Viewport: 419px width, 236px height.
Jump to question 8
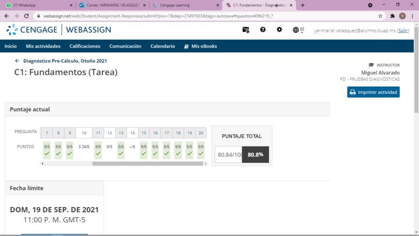click(x=58, y=133)
